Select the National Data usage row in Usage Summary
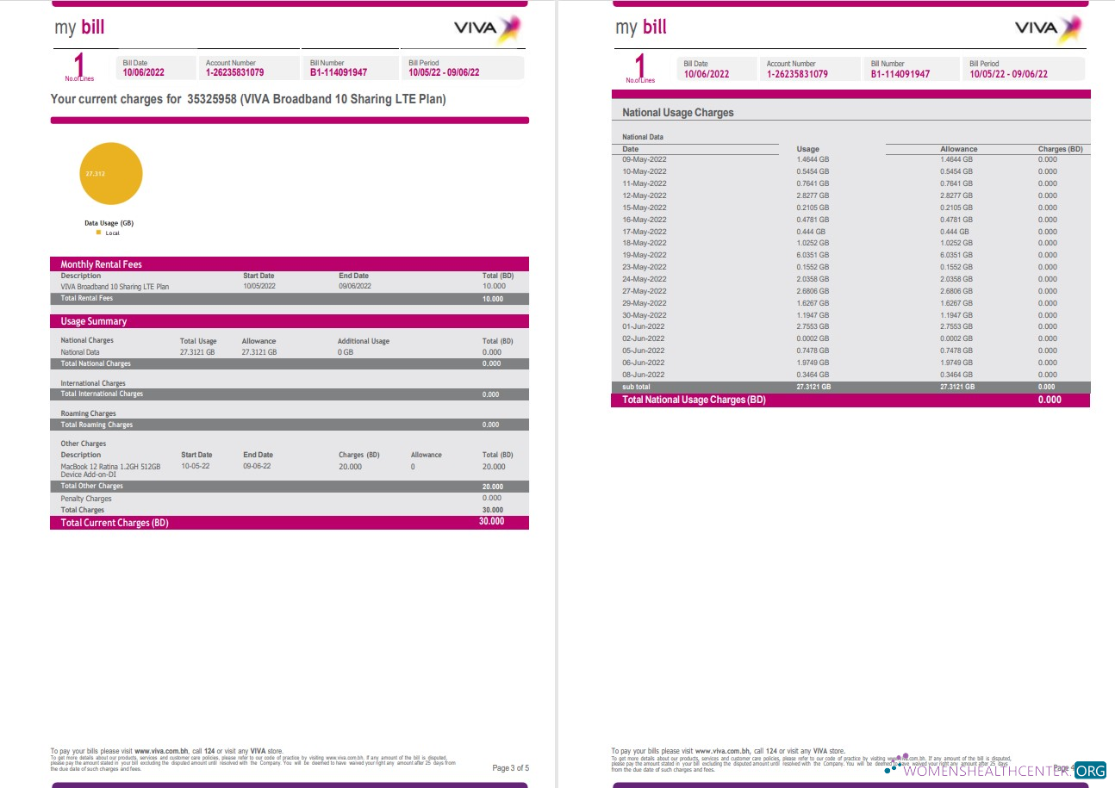Screen dimensions: 1115x788 289,351
